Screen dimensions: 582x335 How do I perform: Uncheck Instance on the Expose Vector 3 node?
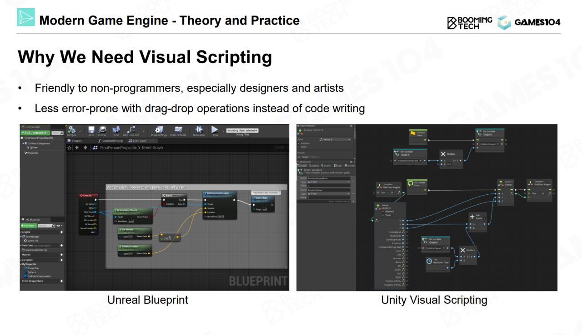click(382, 212)
